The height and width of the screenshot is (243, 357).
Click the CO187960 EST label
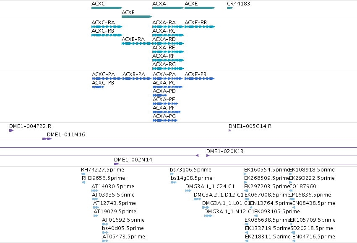click(x=303, y=187)
